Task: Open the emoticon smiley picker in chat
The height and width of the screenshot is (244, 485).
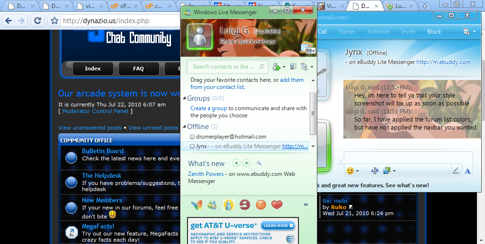Action: click(350, 171)
